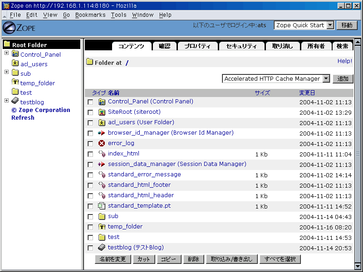The image size is (363, 272).
Task: Click the User Folder icon next to acl_users
Action: [102, 122]
